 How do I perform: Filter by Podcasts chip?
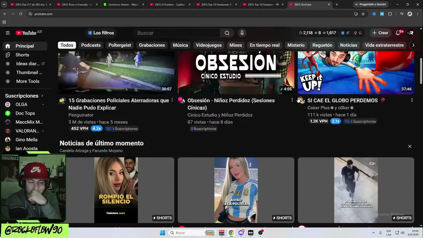[x=91, y=45]
